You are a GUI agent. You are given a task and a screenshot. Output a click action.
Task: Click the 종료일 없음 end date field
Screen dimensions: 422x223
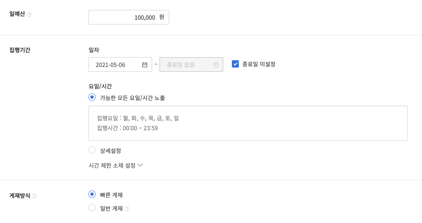point(191,65)
